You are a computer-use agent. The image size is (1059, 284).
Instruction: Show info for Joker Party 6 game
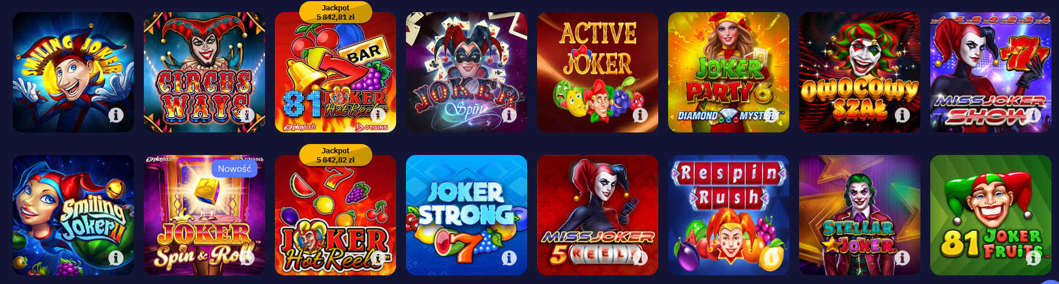point(771,115)
